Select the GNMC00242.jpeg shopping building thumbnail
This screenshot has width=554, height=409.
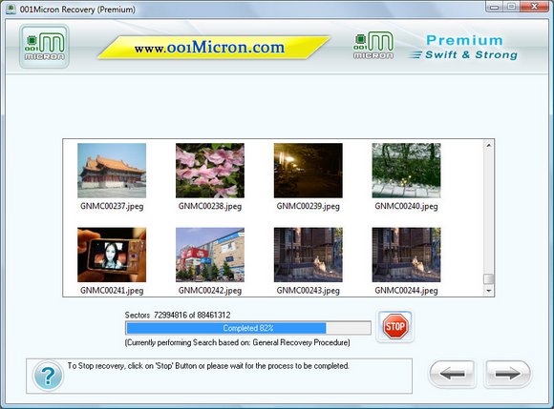[x=210, y=255]
